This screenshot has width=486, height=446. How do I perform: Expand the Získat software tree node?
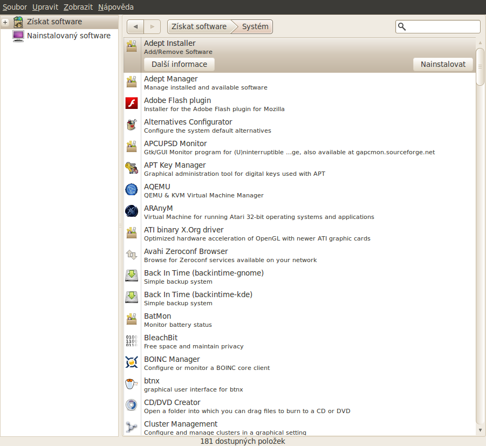[5, 22]
